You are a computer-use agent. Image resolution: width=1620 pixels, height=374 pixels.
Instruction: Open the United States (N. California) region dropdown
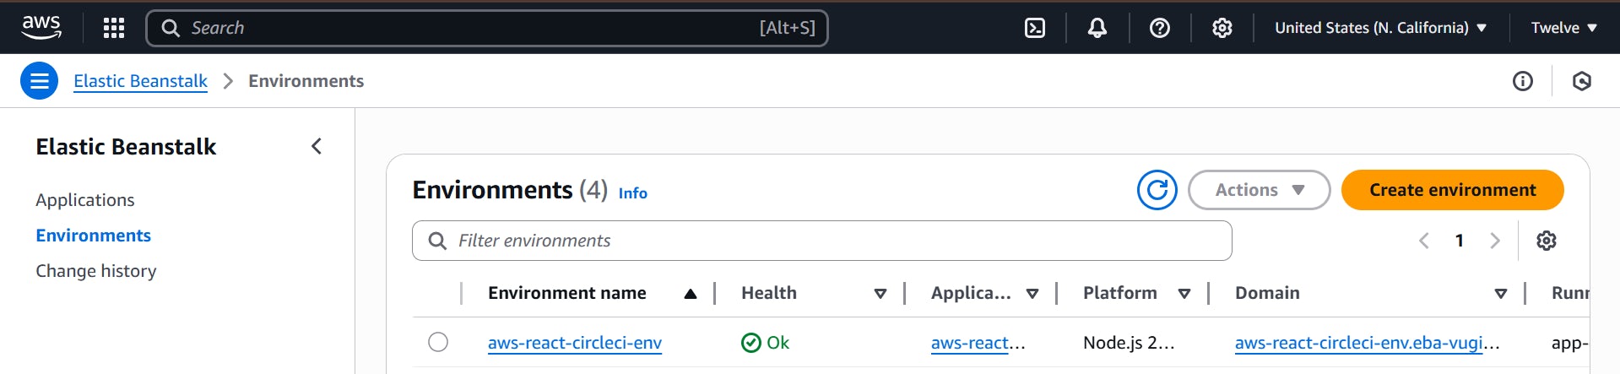(x=1381, y=28)
